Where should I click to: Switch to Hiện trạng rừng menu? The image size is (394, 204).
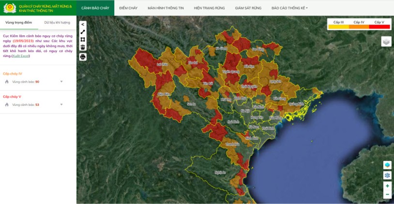click(x=209, y=8)
